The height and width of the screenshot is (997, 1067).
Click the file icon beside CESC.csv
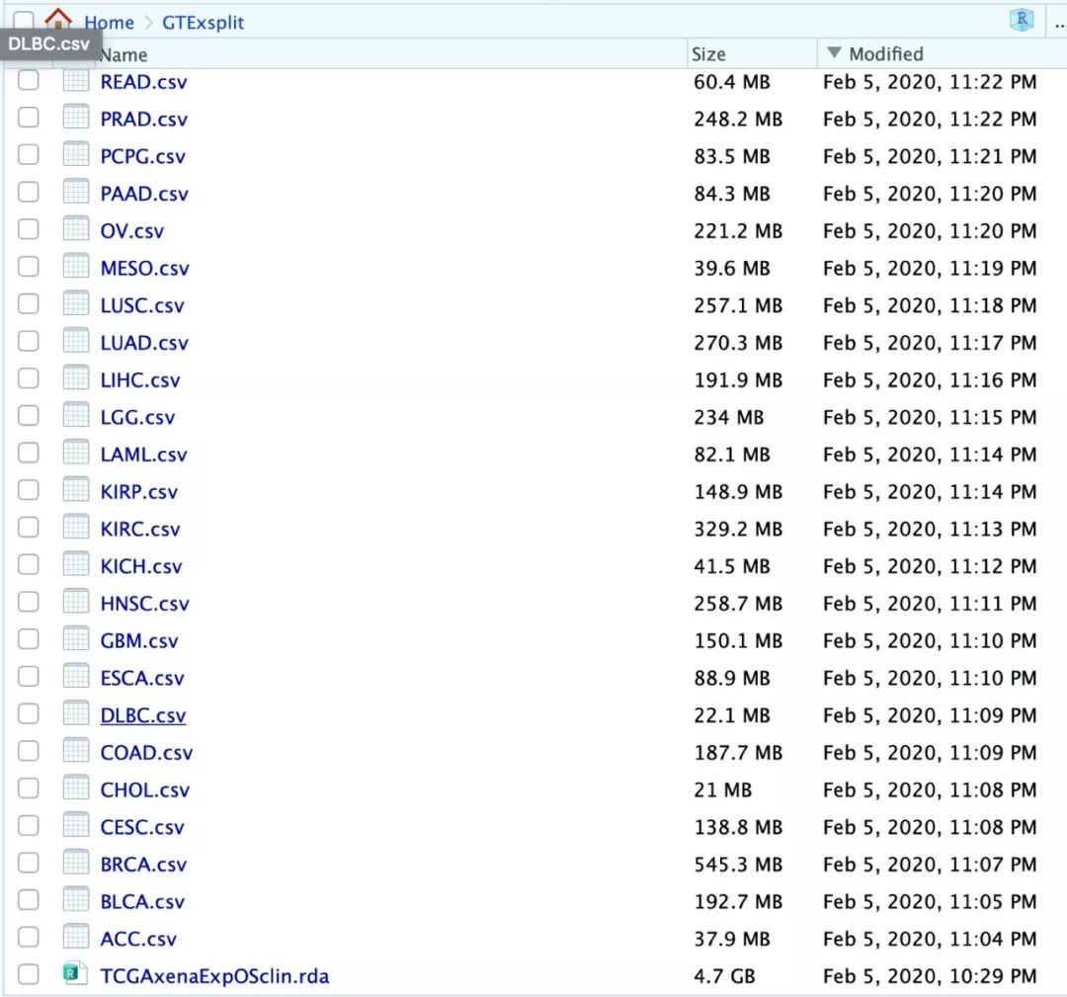(75, 825)
